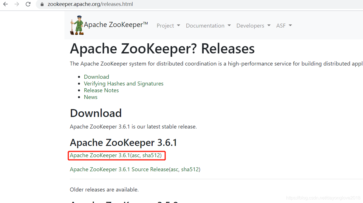Open asc signature for 3.6.1 Source Release
Image resolution: width=363 pixels, height=203 pixels.
[174, 169]
